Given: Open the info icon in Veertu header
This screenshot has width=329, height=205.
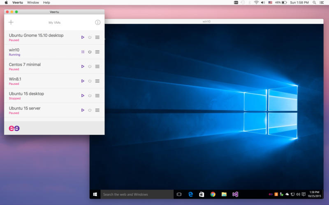Looking at the screenshot, I should [x=97, y=22].
